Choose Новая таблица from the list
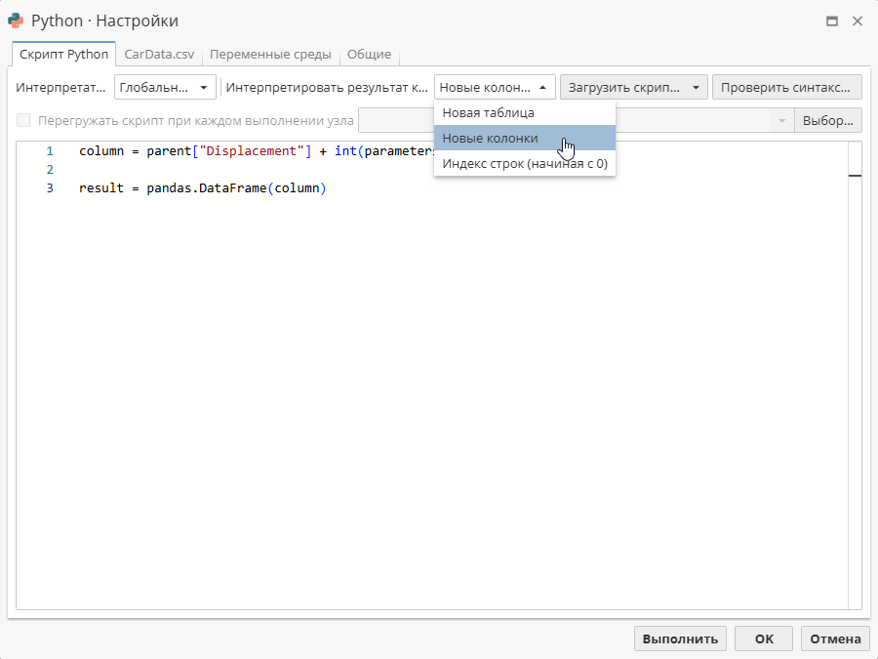Screen dimensions: 878x659 (488, 113)
